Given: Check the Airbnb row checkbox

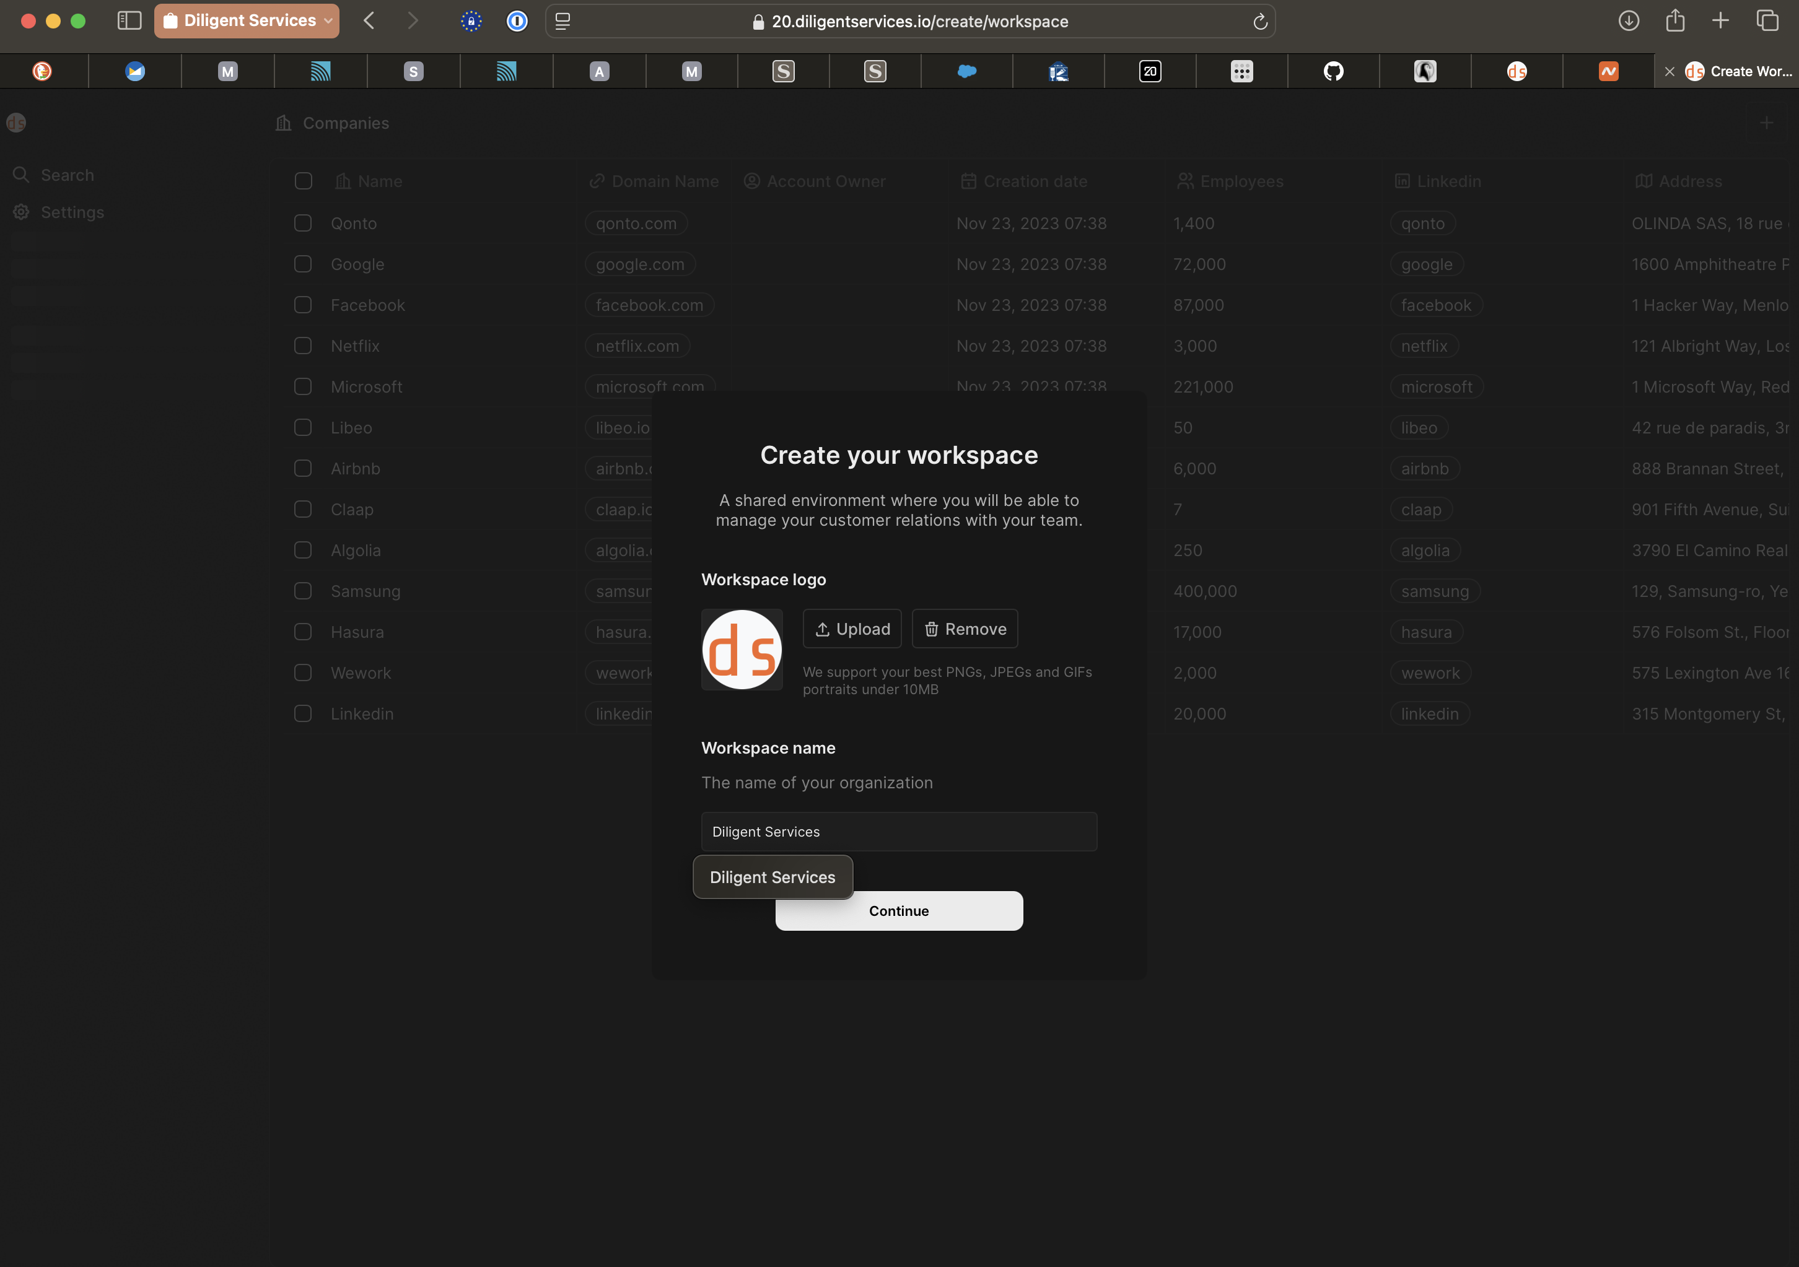Looking at the screenshot, I should [x=303, y=468].
